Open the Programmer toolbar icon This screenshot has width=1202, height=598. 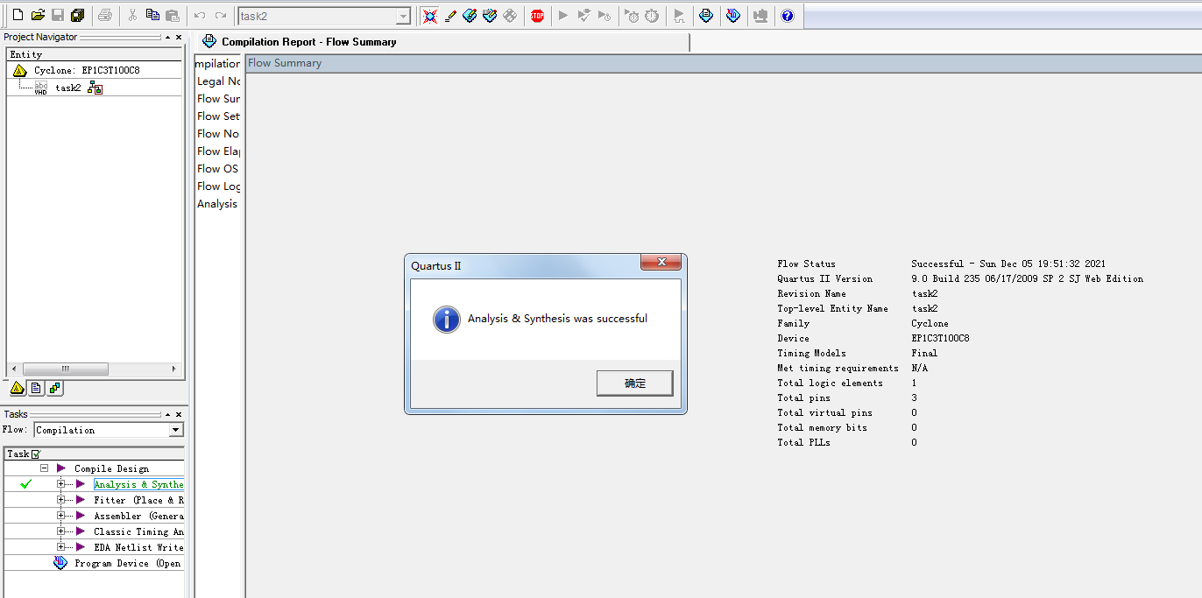tap(733, 16)
